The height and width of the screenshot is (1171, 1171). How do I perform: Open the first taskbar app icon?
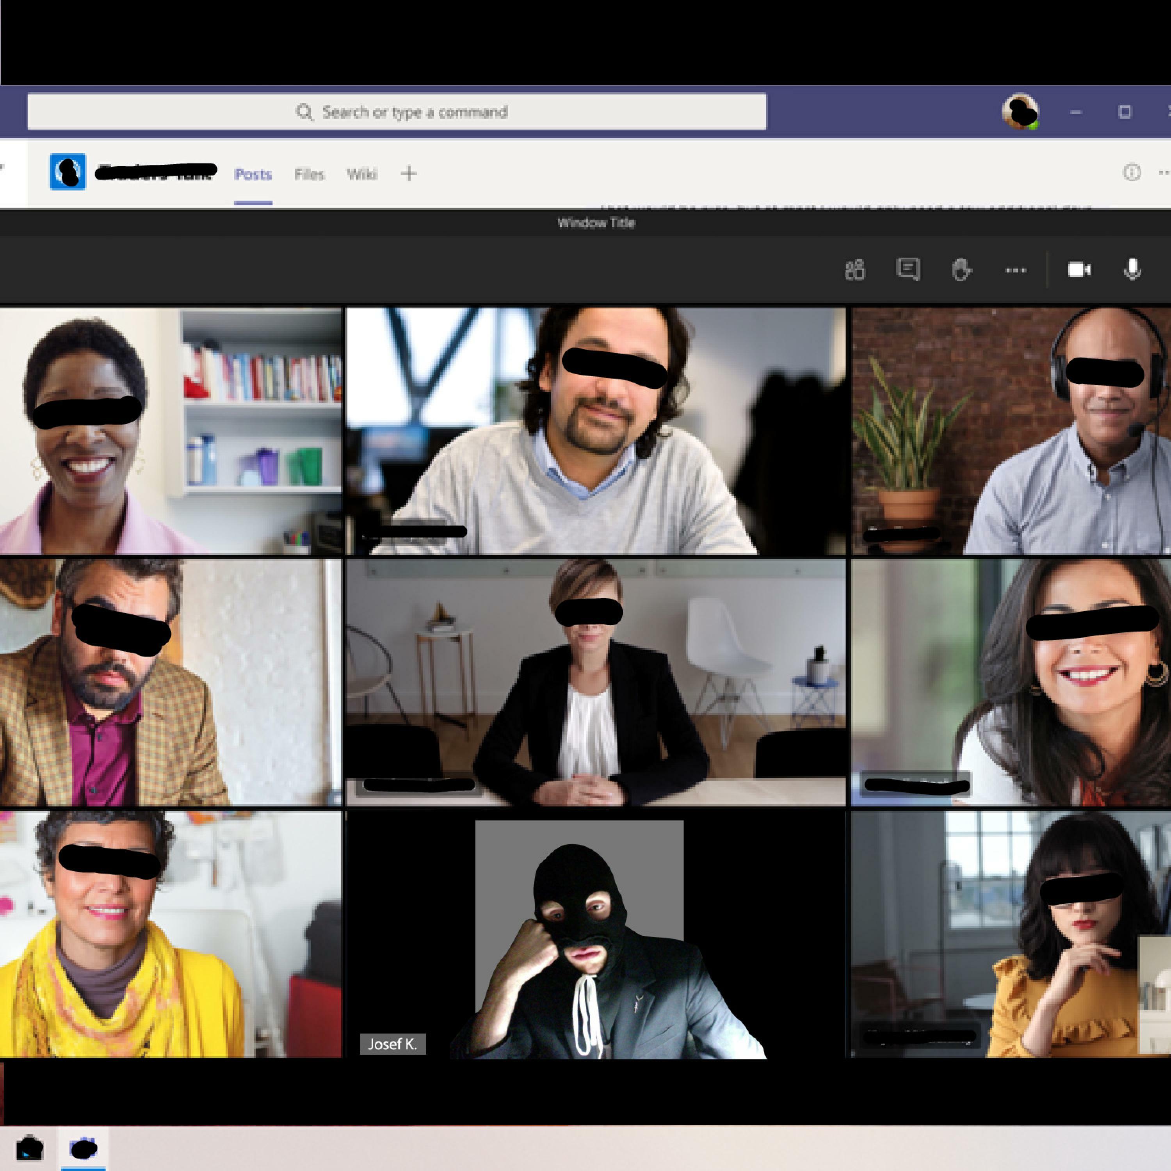[x=29, y=1148]
